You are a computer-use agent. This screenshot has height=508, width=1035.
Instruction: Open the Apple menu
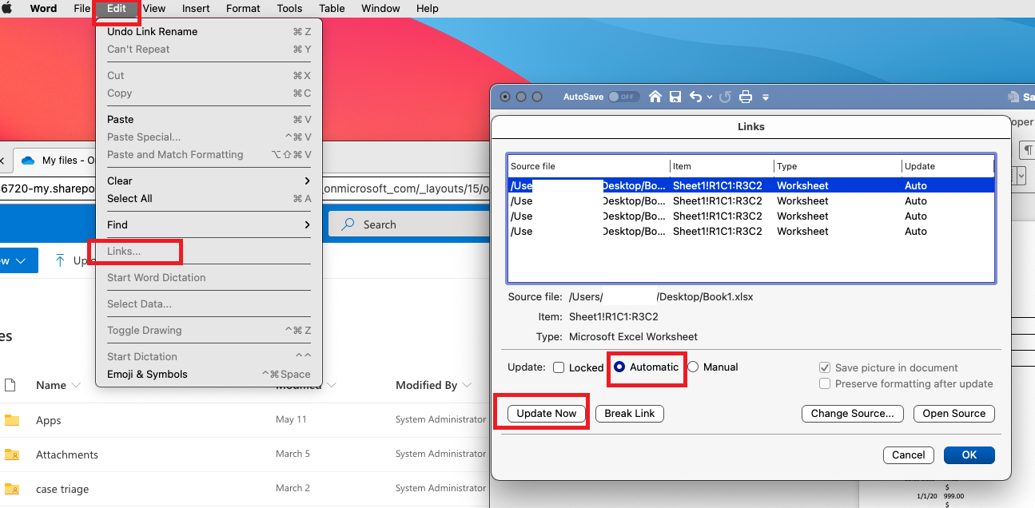click(x=8, y=8)
